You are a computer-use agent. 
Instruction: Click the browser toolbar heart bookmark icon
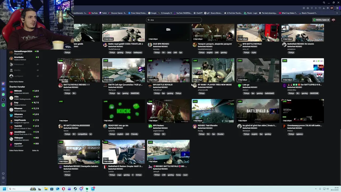tap(320, 8)
